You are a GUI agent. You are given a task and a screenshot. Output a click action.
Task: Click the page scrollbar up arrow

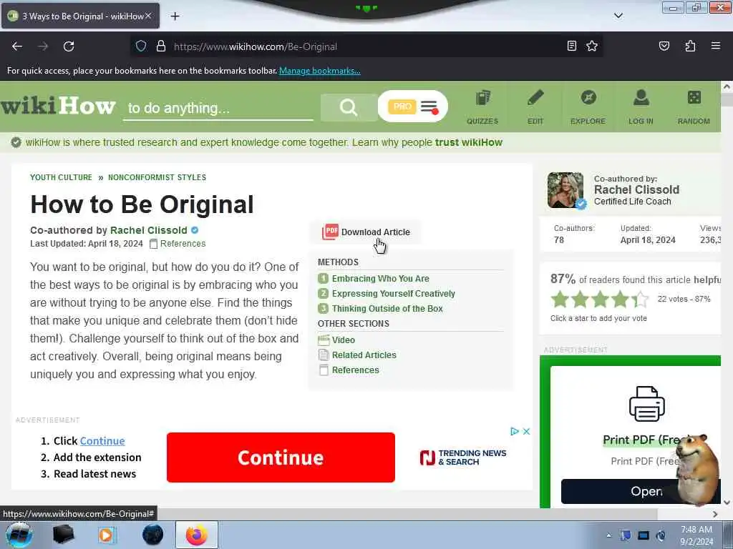[x=727, y=86]
